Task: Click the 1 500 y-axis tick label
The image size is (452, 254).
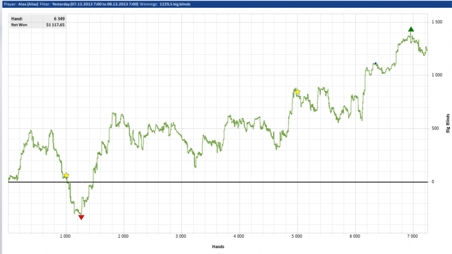Action: click(x=437, y=22)
